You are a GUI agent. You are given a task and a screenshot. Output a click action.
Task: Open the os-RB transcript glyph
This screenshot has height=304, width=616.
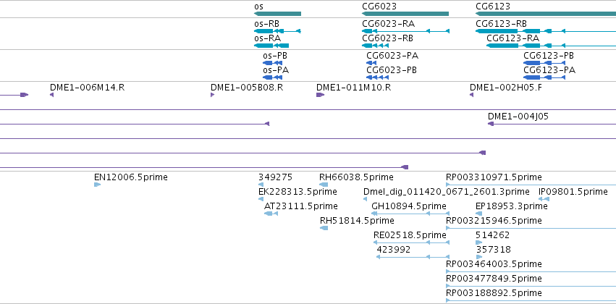pos(277,31)
